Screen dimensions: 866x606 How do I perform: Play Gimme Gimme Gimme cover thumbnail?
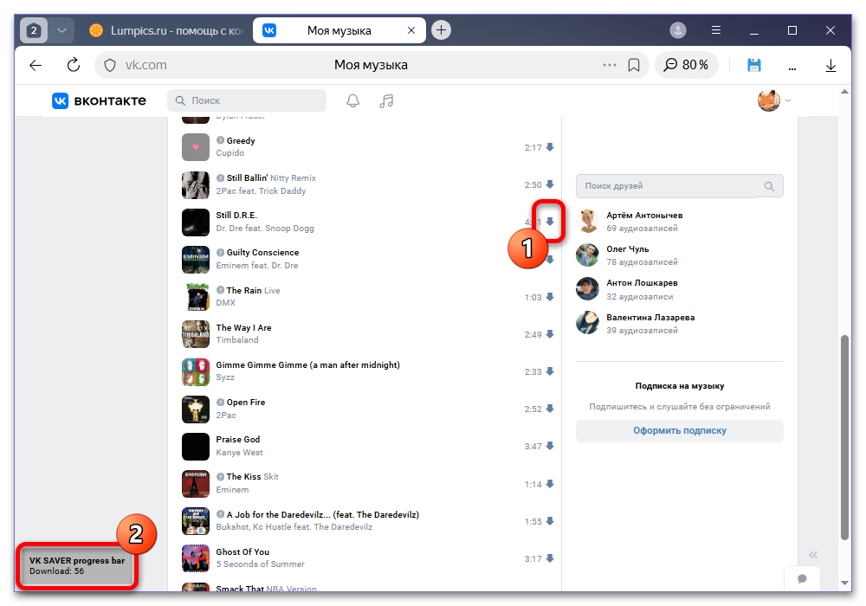pyautogui.click(x=196, y=371)
